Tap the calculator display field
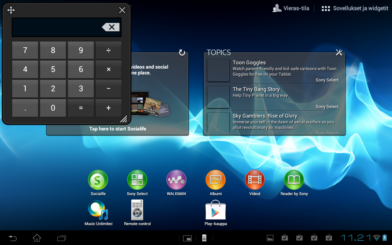 point(66,27)
